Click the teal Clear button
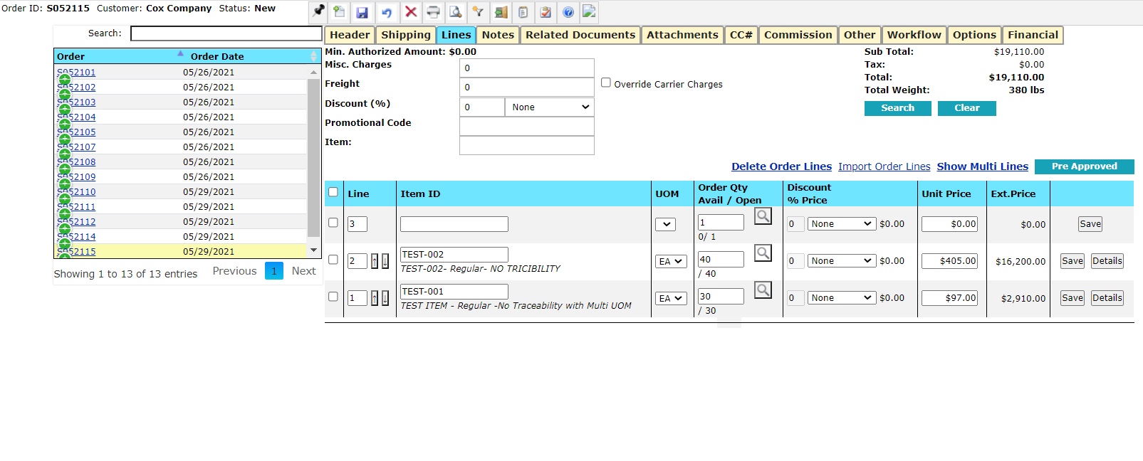1143x461 pixels. pos(966,108)
